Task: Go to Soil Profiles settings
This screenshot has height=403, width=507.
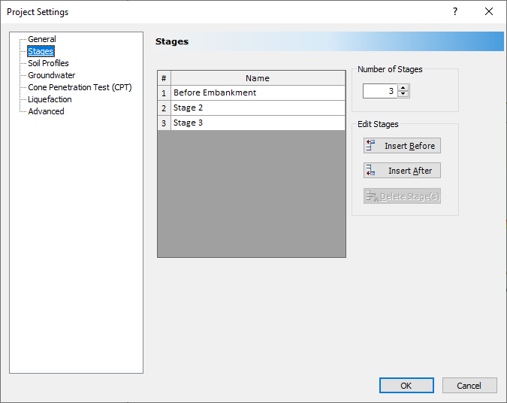Action: tap(48, 63)
